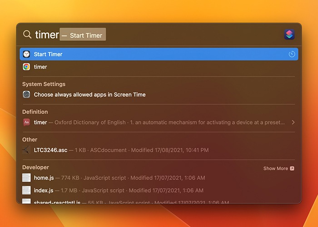Click the System Settings section header
This screenshot has height=227, width=318.
click(44, 84)
